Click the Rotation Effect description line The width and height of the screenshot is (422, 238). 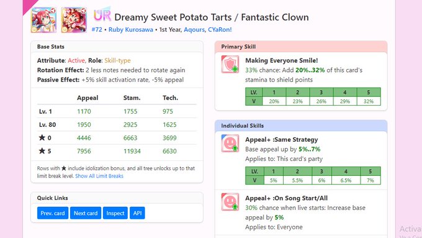(x=111, y=70)
